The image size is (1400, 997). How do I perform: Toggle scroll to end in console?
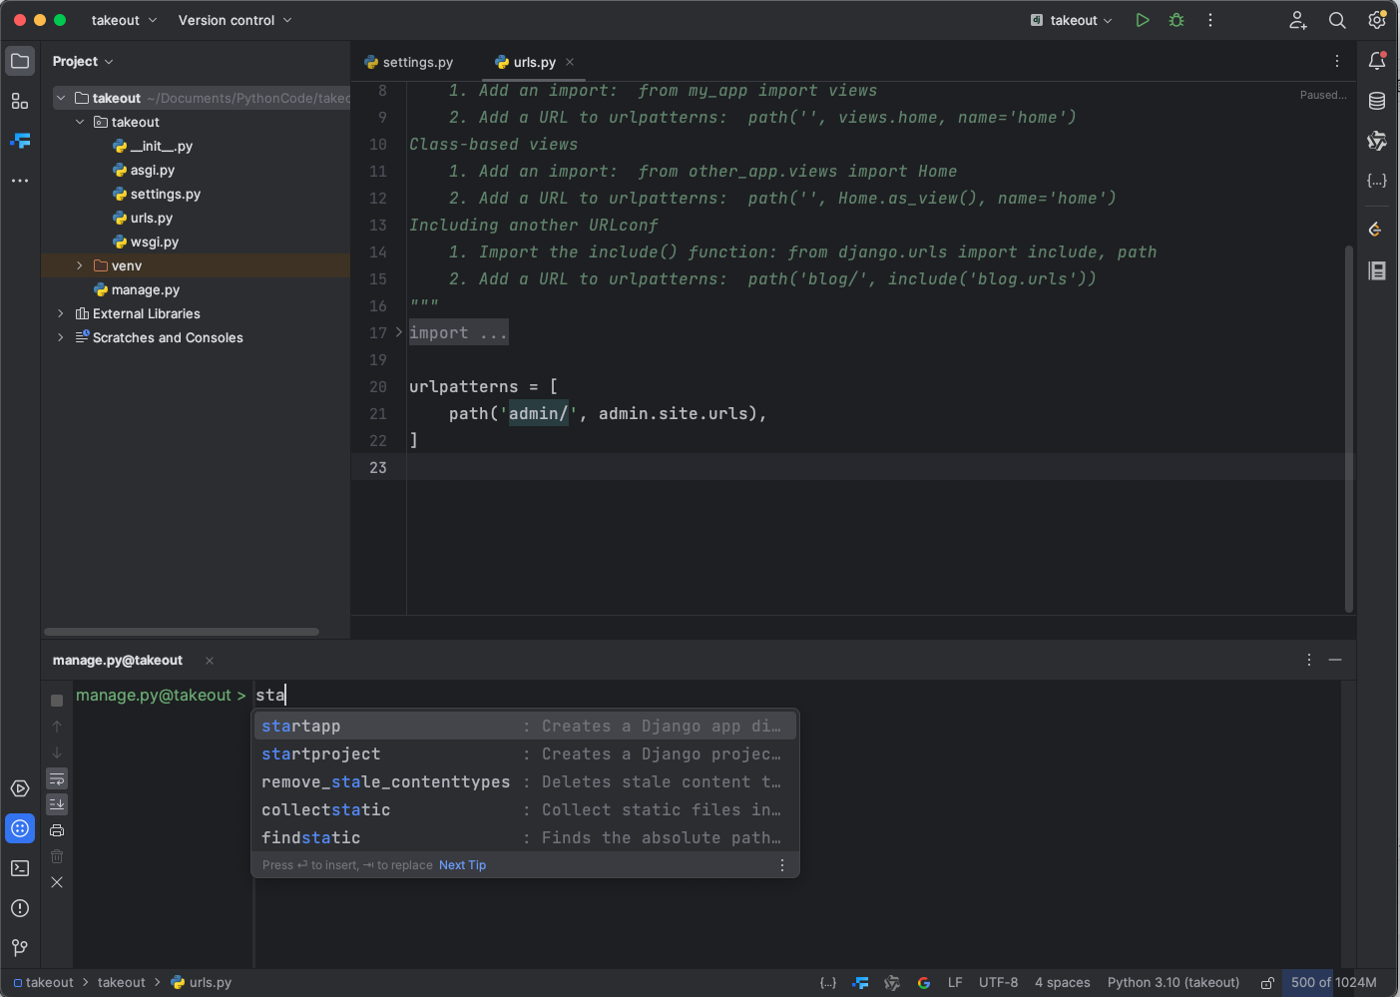(x=57, y=804)
